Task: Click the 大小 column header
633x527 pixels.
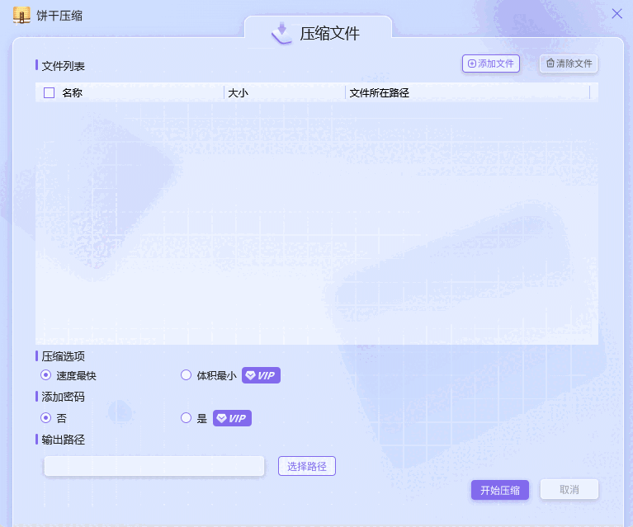Action: (239, 93)
